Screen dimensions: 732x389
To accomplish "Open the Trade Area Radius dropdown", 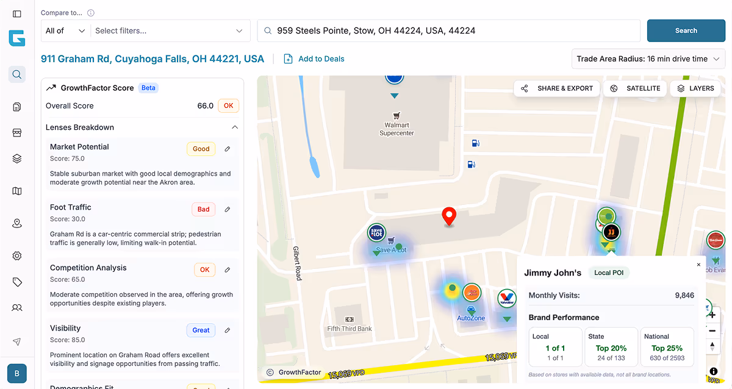I will pos(648,59).
